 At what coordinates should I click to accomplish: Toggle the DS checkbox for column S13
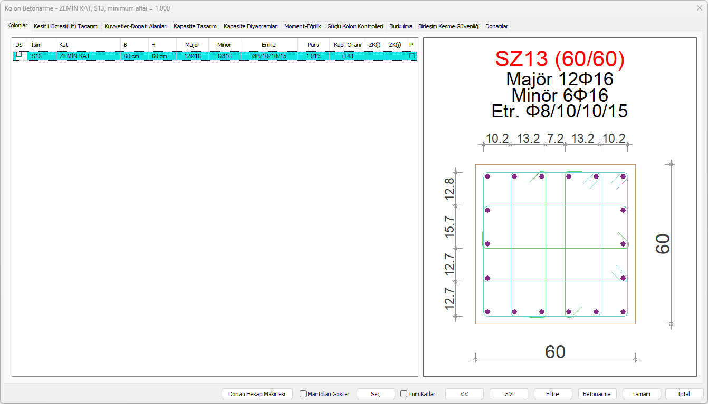pos(19,55)
